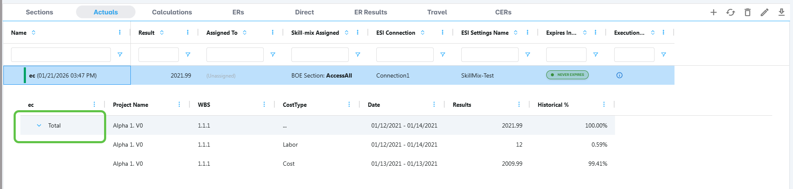793x189 pixels.
Task: Toggle sort on Expires In column
Action: tap(585, 33)
